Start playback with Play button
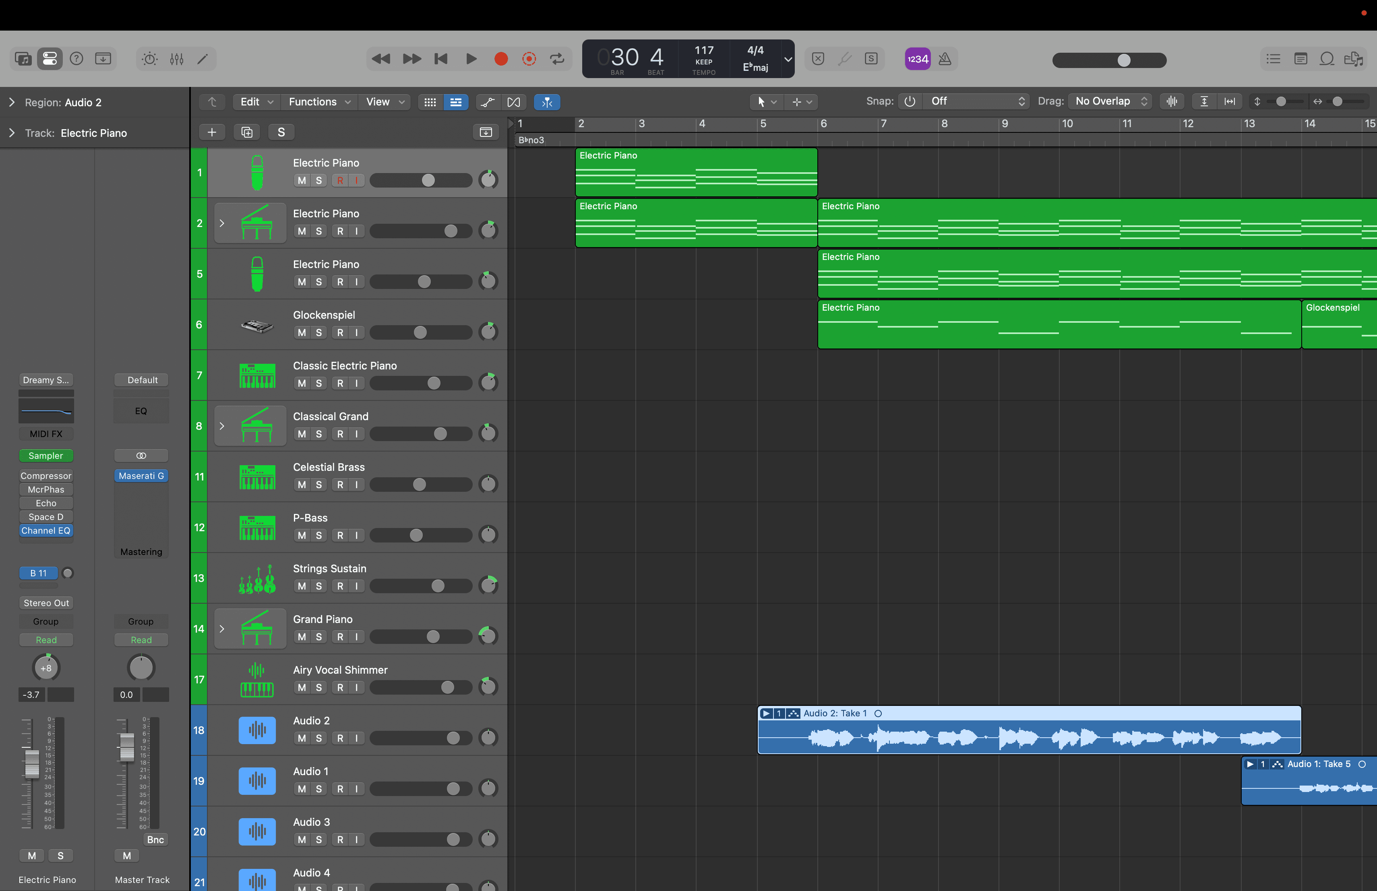The height and width of the screenshot is (891, 1377). point(471,58)
